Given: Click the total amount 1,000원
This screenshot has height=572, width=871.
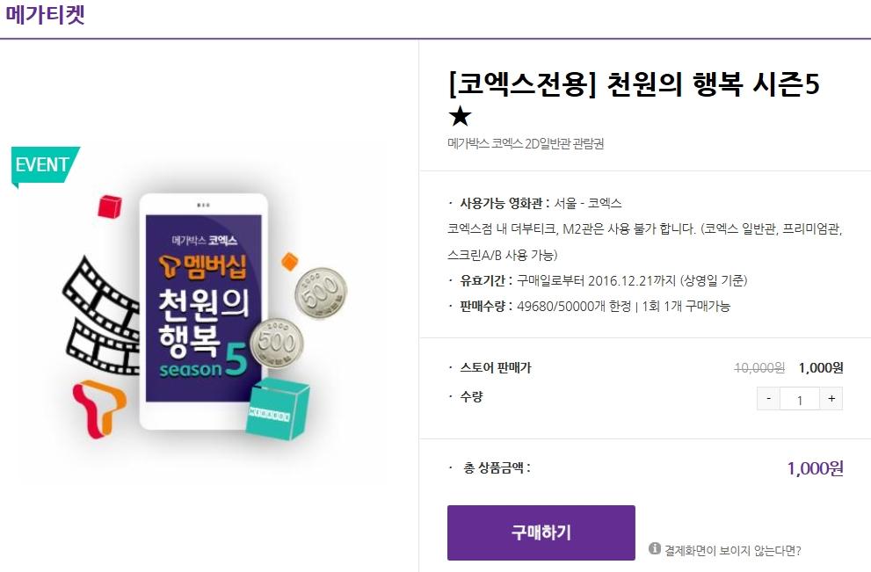Looking at the screenshot, I should click(815, 468).
